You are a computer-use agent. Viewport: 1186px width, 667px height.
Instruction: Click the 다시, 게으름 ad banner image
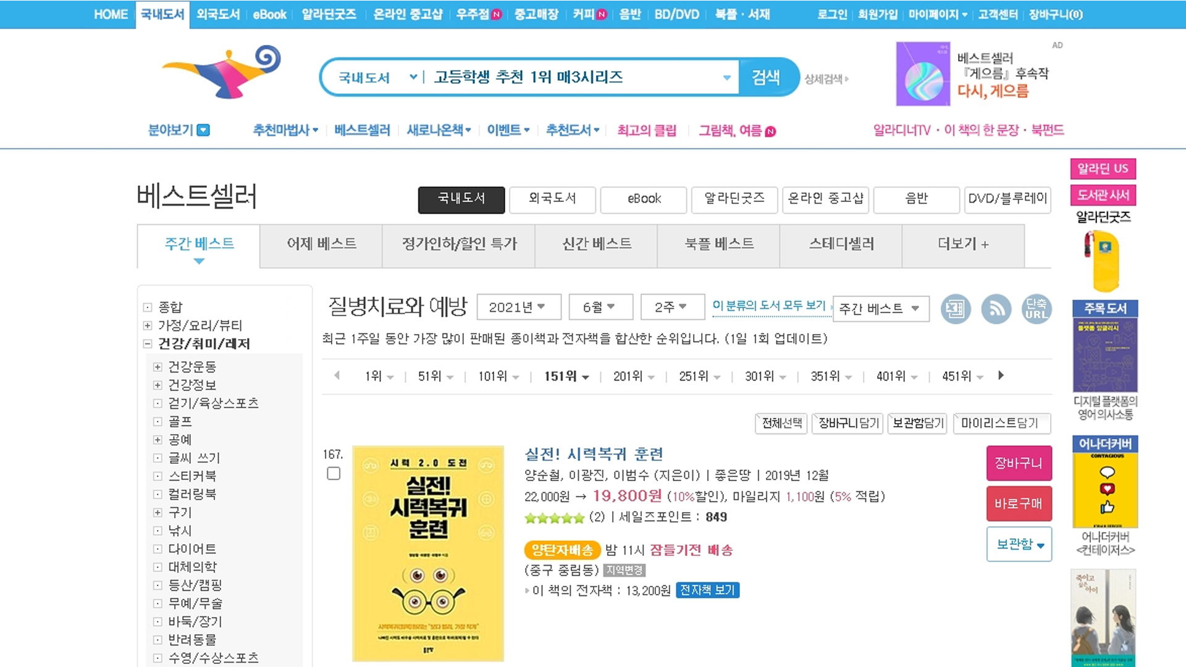923,74
